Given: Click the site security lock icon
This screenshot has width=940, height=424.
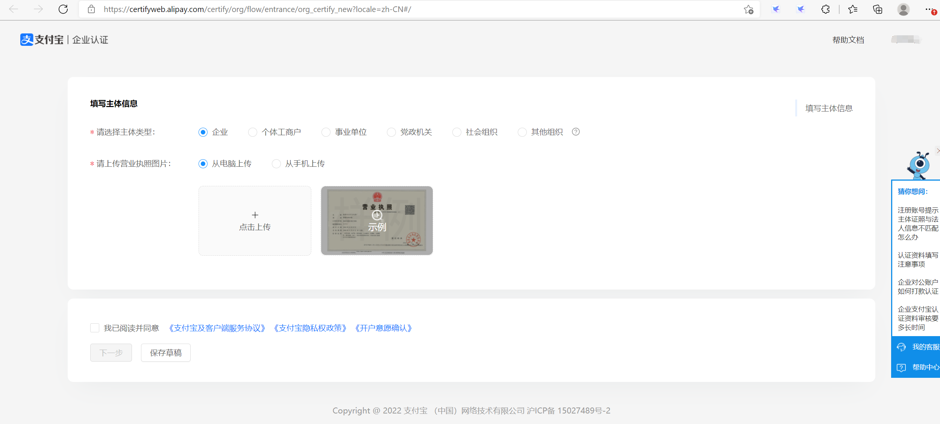Looking at the screenshot, I should pos(91,9).
